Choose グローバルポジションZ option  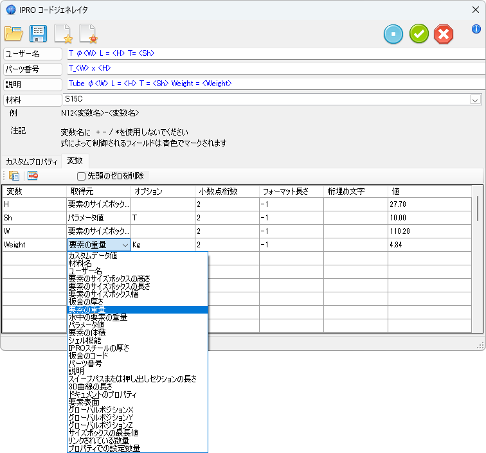[x=138, y=425]
